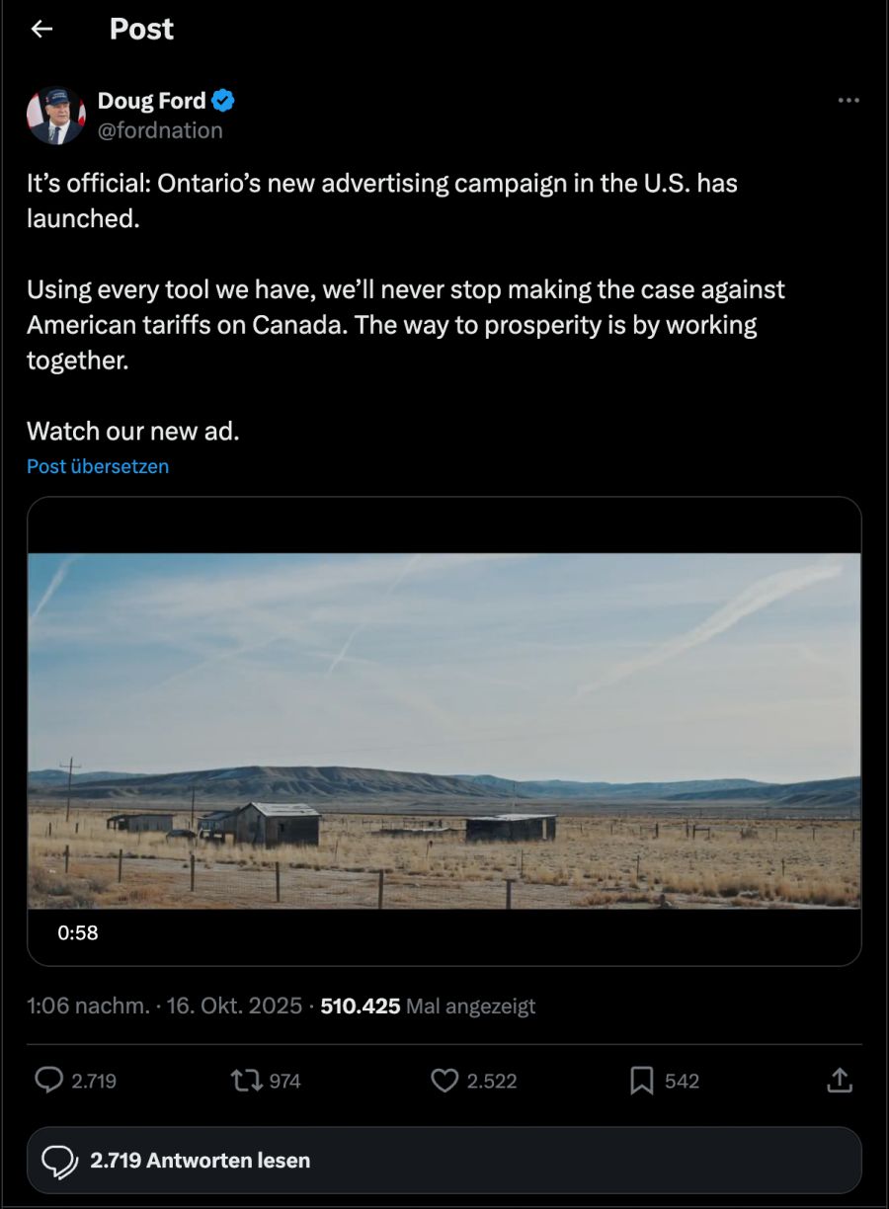The height and width of the screenshot is (1209, 889).
Task: Click the reply speech bubble icon
Action: 48,1081
